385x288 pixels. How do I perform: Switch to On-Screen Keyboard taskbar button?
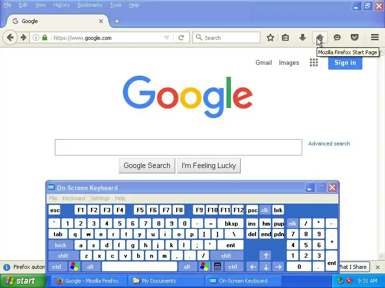pyautogui.click(x=243, y=281)
